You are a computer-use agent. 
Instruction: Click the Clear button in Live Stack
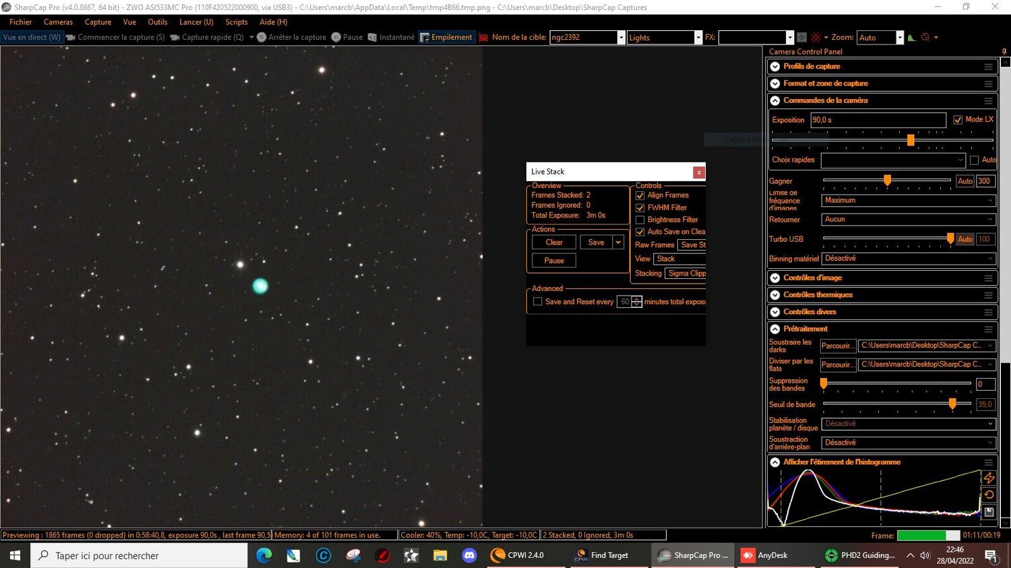pos(553,242)
